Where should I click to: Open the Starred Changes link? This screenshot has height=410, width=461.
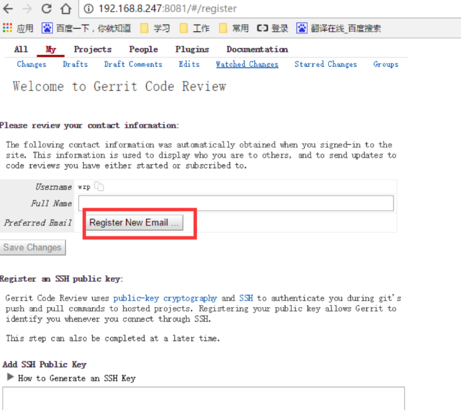pos(326,64)
